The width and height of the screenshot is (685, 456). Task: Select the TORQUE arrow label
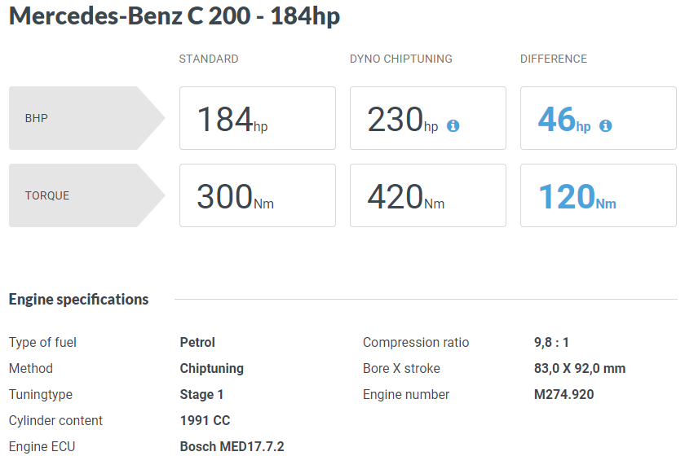click(x=86, y=195)
